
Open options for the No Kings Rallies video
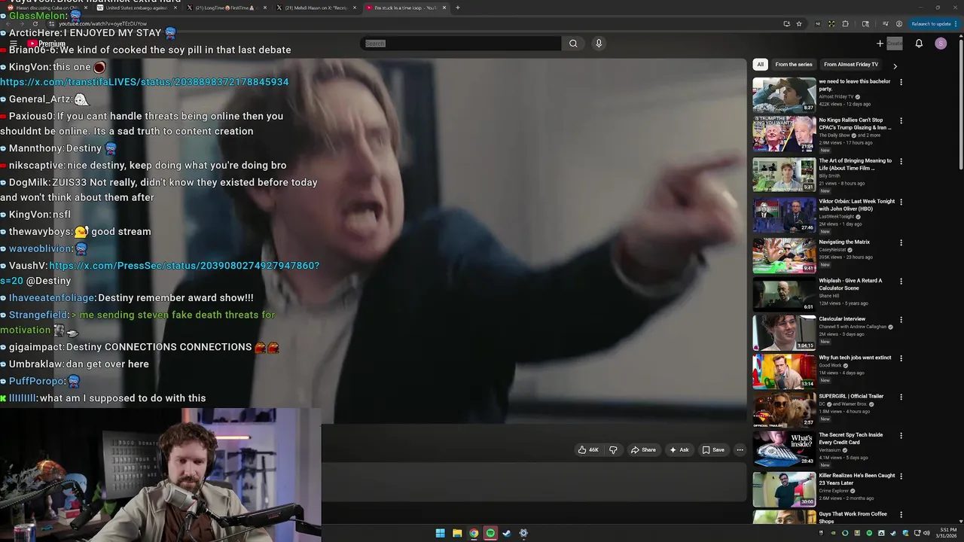click(x=901, y=120)
